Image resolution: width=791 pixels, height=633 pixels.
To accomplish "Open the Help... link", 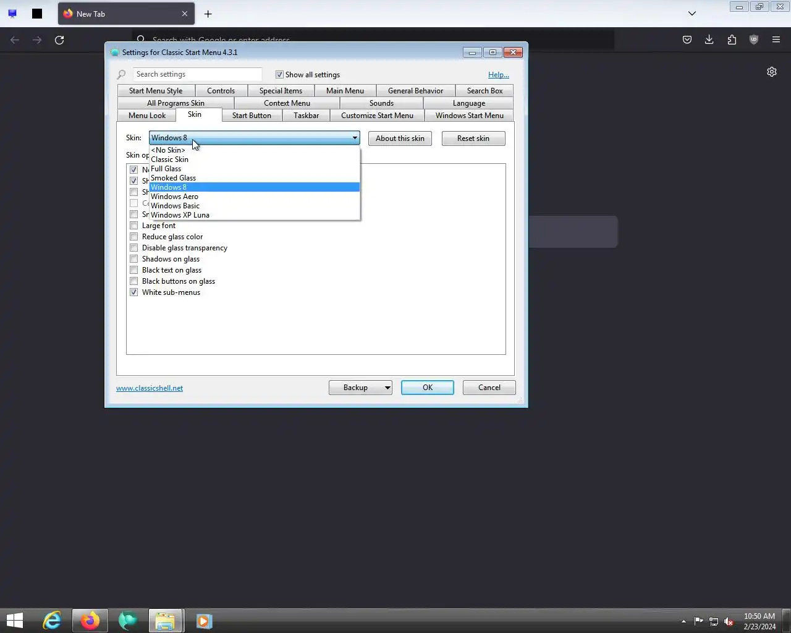I will coord(499,75).
